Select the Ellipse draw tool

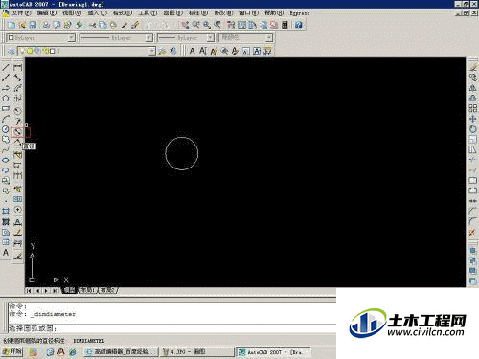tap(6, 160)
